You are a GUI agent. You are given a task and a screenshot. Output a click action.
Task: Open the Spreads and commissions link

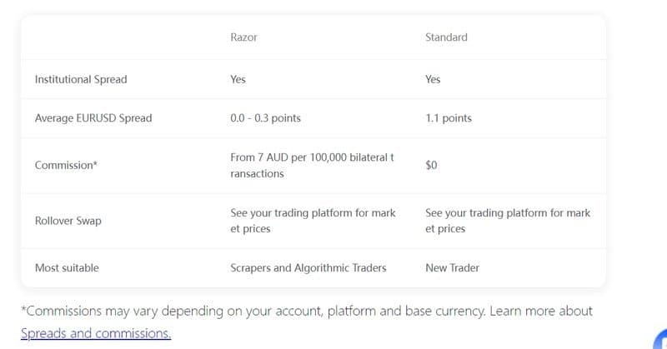tap(96, 333)
